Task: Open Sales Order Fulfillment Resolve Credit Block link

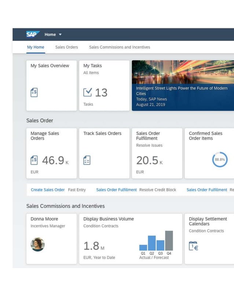Action: [116, 190]
